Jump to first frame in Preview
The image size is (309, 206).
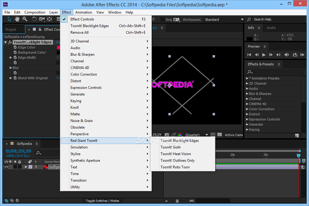click(x=249, y=55)
